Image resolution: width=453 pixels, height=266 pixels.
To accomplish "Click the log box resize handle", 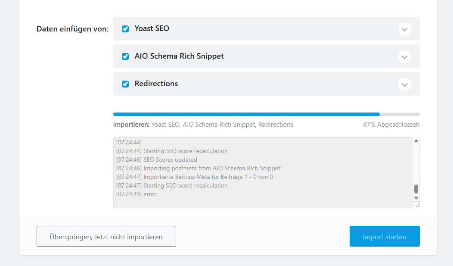I will [x=416, y=205].
